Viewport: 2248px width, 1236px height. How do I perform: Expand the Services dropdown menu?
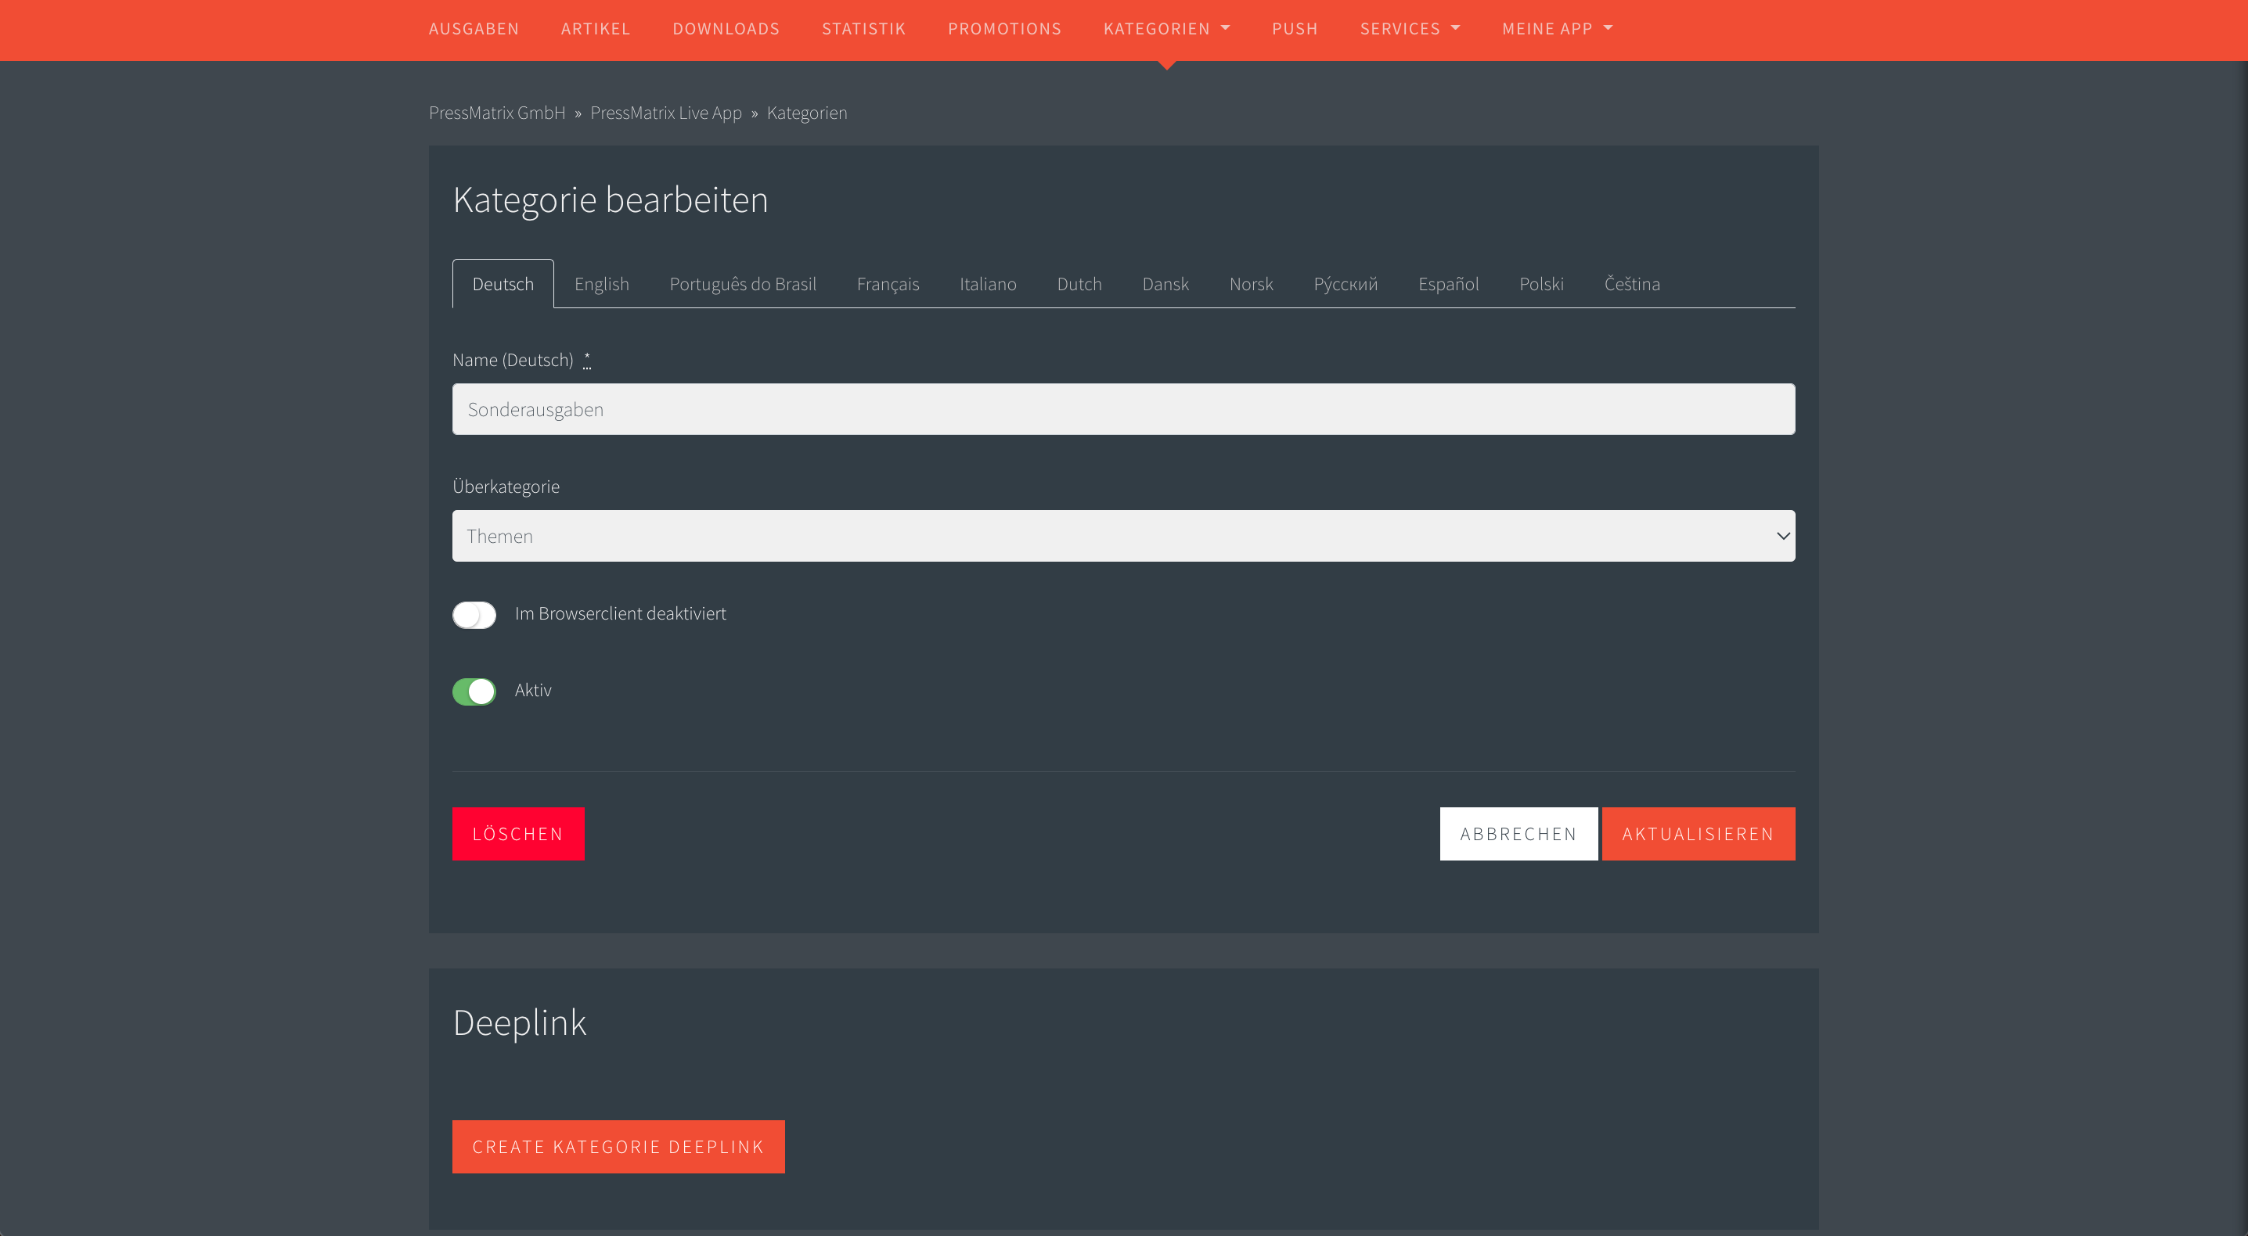pos(1410,29)
